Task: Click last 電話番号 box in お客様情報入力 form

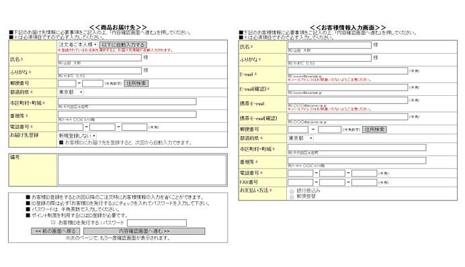Action: tap(364, 173)
